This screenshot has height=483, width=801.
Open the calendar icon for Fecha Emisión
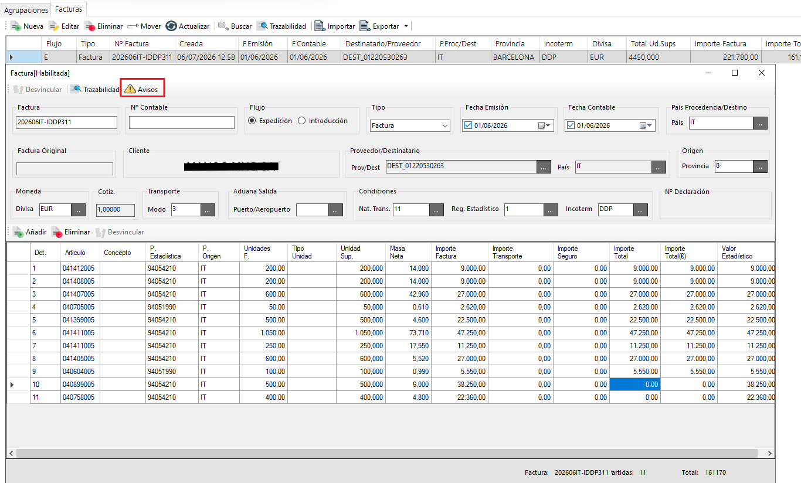pos(545,125)
